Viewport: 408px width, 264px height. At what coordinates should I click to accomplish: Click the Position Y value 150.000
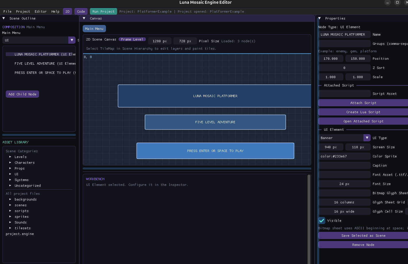tap(358, 59)
